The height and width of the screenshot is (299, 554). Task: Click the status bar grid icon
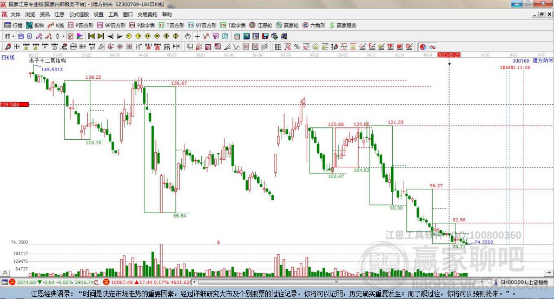click(4, 282)
